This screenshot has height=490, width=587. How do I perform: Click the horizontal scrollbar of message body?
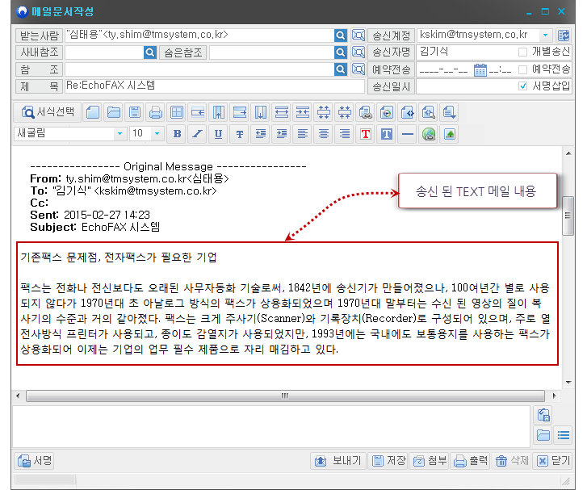[x=285, y=396]
